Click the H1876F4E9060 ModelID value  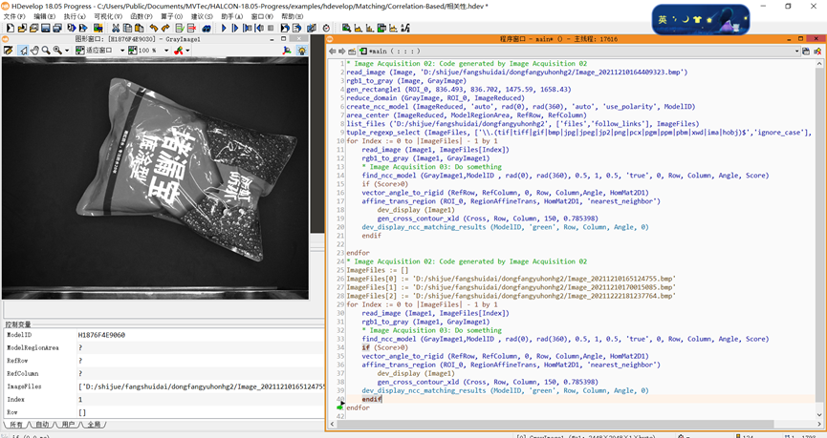(101, 335)
